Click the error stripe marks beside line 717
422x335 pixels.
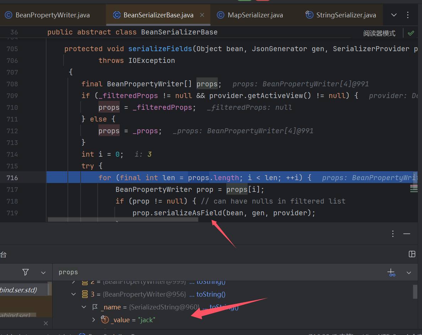(414, 188)
